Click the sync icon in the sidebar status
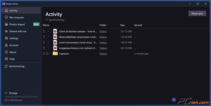Viewport: 211px width, 106px height. click(x=6, y=66)
